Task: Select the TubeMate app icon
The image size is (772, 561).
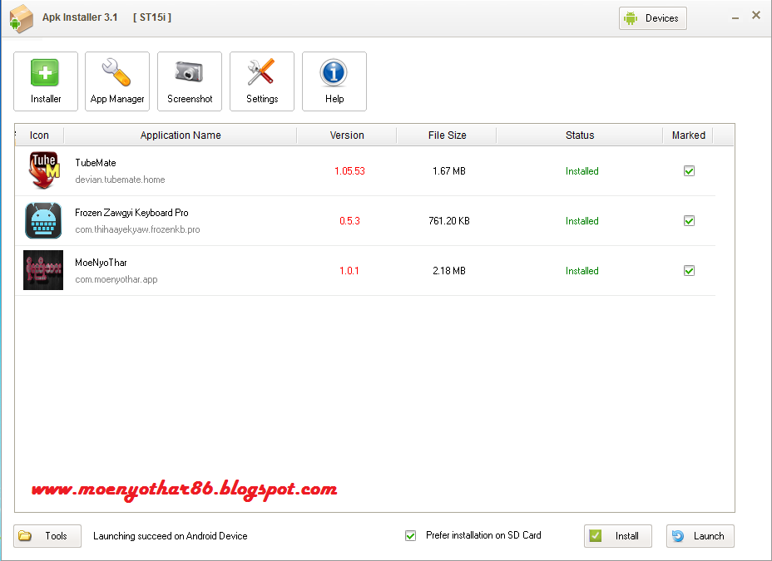Action: click(44, 170)
